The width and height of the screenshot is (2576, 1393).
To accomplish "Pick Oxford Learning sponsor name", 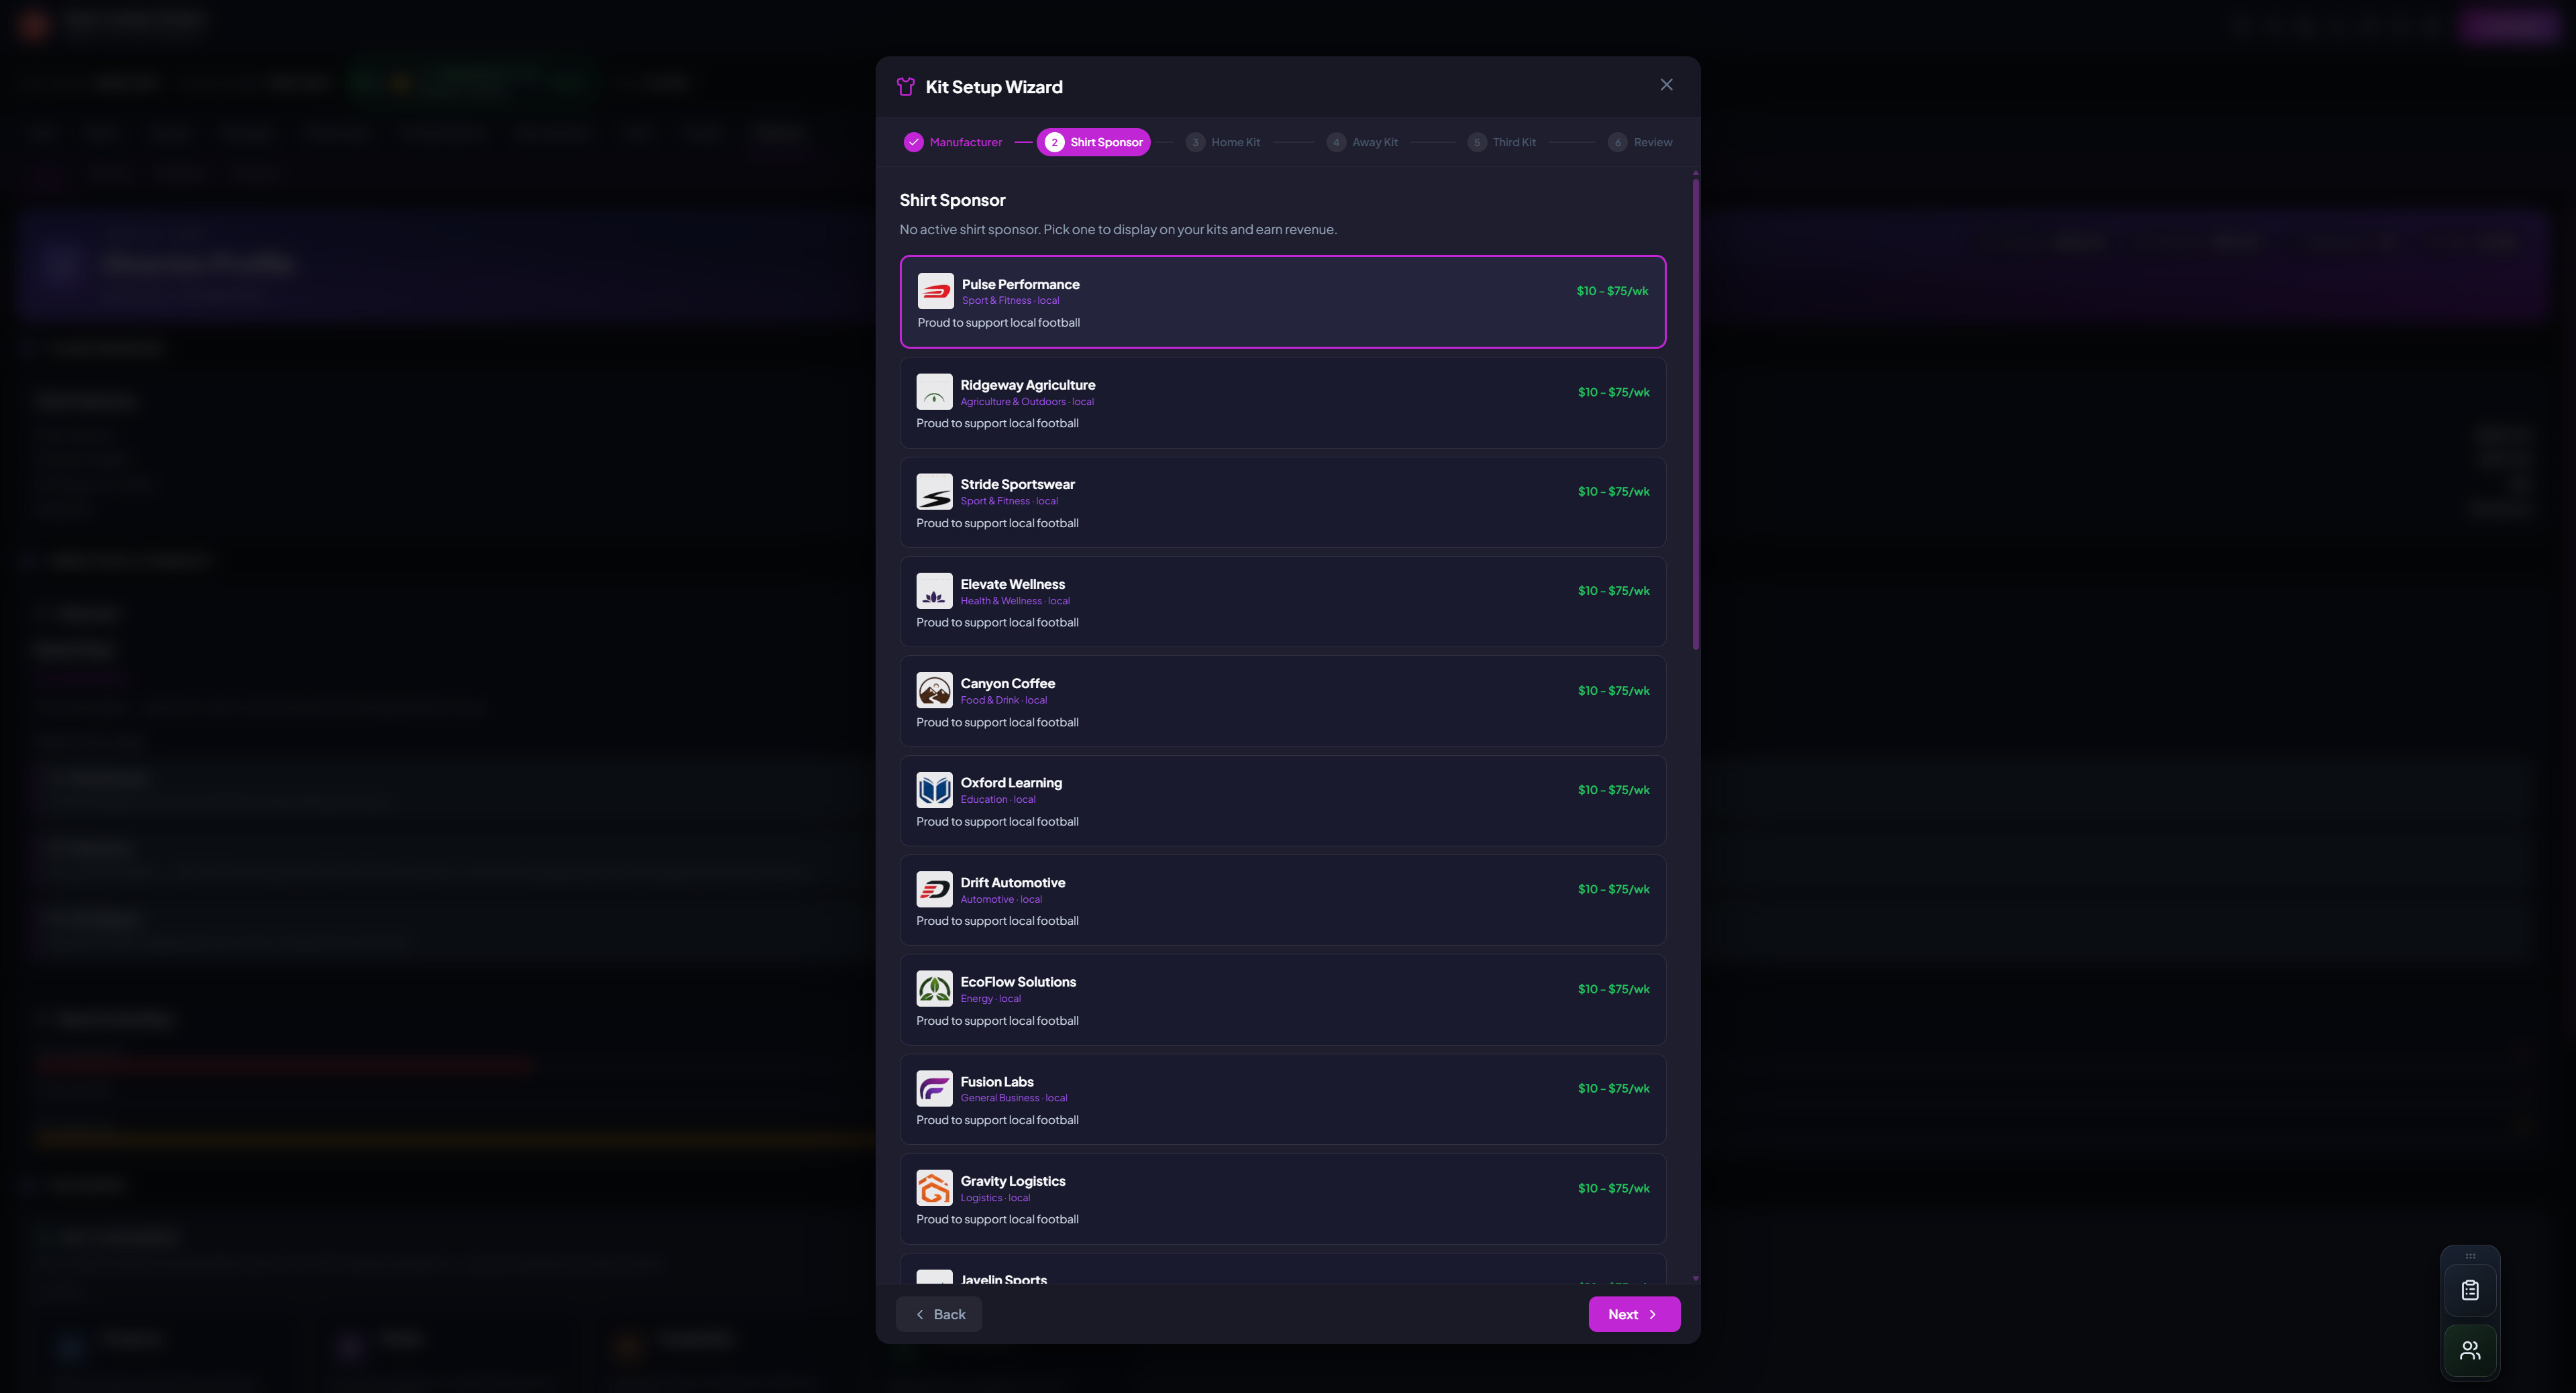I will point(1011,783).
